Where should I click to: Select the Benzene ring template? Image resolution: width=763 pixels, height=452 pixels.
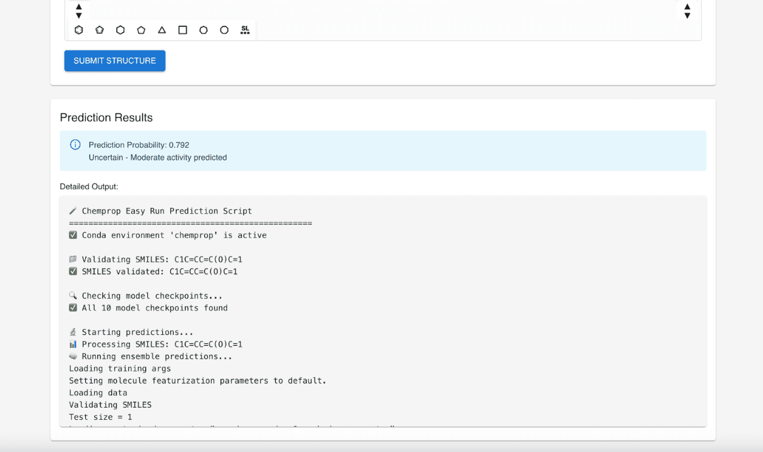point(79,30)
